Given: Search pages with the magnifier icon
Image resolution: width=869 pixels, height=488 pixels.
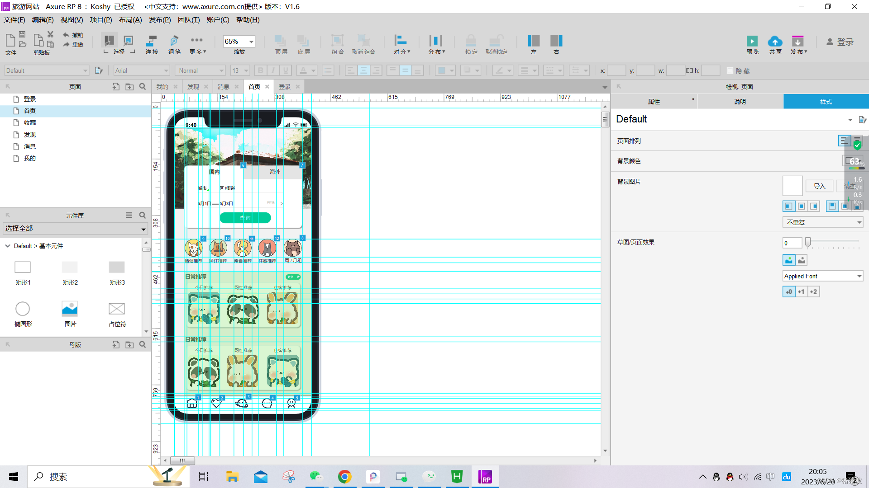Looking at the screenshot, I should tap(143, 87).
